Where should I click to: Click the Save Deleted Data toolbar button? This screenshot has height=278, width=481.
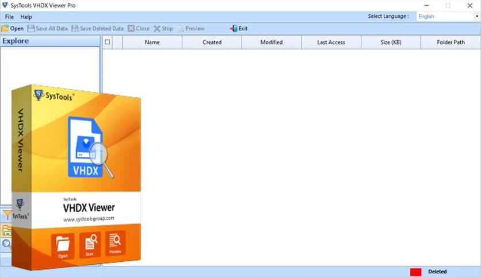[x=98, y=29]
